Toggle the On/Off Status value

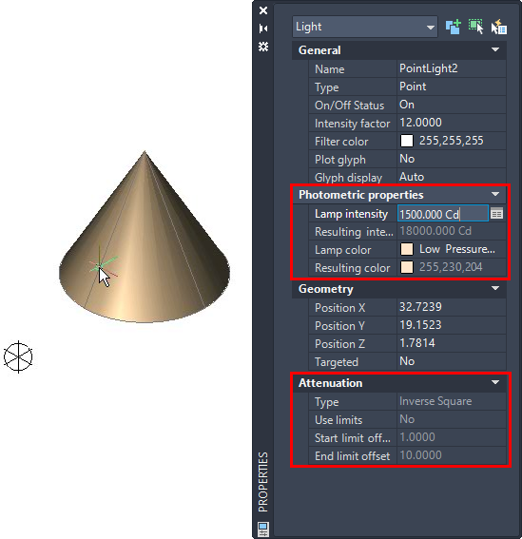(x=452, y=105)
